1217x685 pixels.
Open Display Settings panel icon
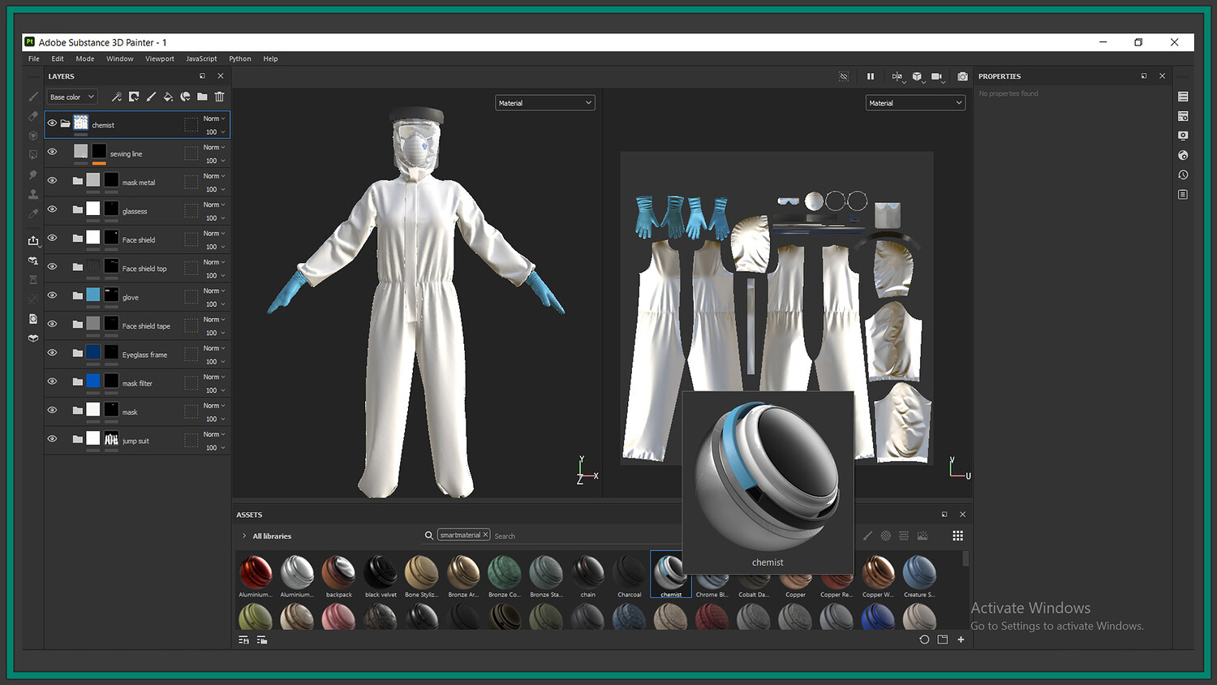1183,136
